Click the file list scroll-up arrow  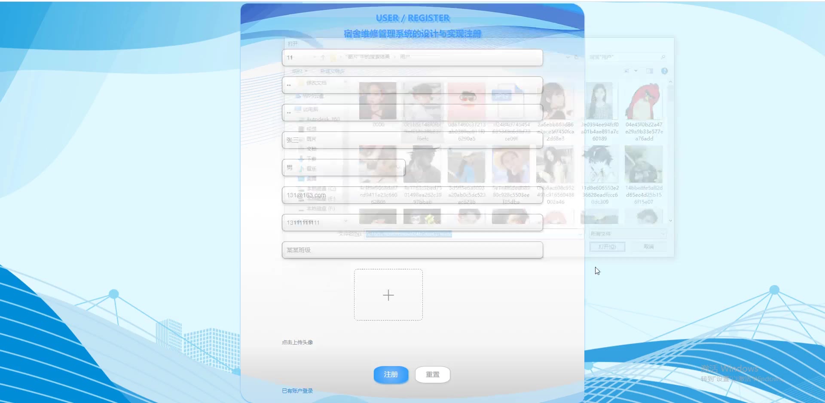coord(670,82)
